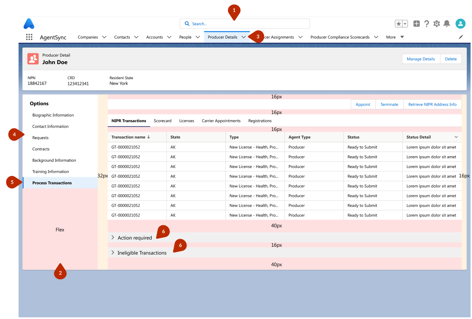Switch to the Scorecard tab
The height and width of the screenshot is (319, 472).
click(162, 121)
